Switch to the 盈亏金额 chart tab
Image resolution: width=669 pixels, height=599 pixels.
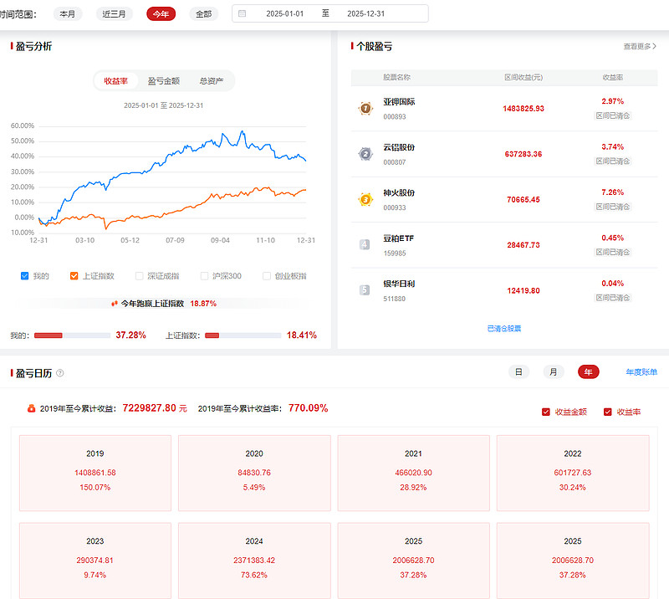[x=163, y=81]
